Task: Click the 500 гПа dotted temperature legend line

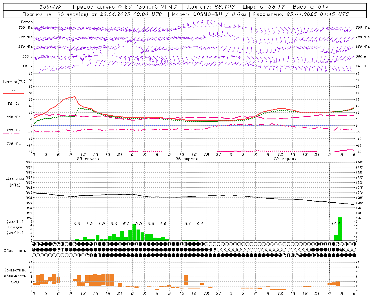Action: coord(13,147)
